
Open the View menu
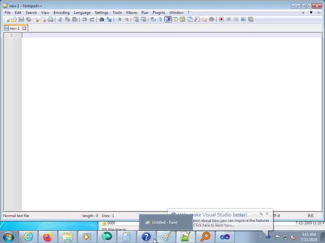click(x=45, y=13)
